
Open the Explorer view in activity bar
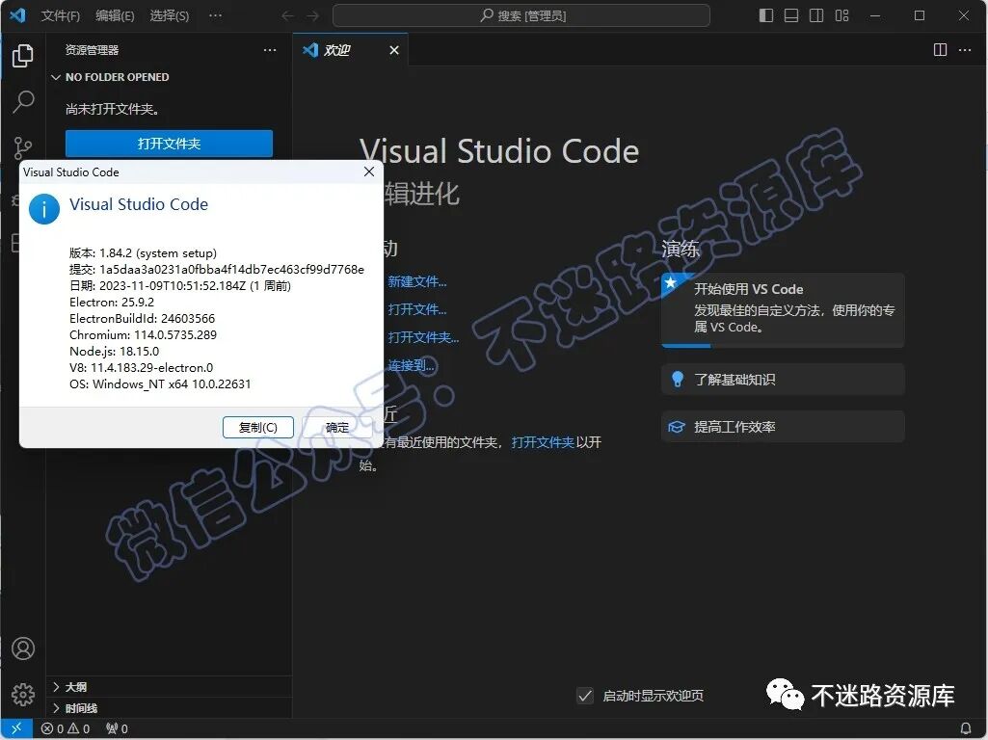(23, 56)
